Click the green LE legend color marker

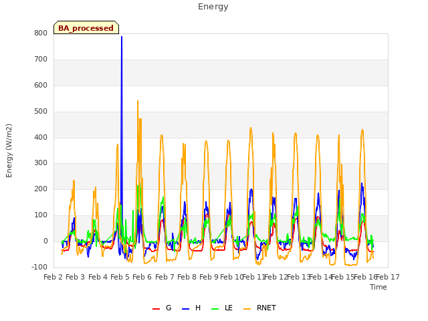(215, 309)
